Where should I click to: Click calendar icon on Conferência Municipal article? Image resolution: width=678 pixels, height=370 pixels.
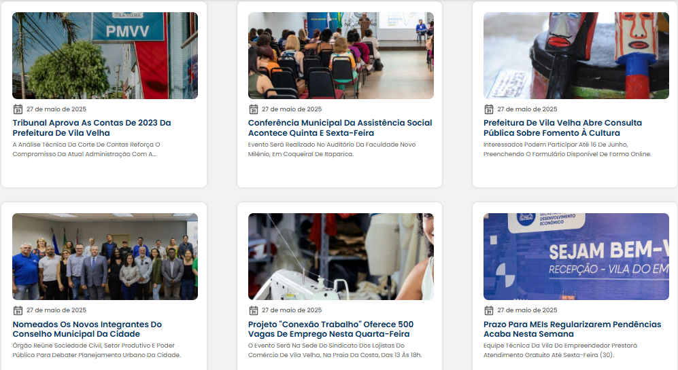(x=254, y=109)
